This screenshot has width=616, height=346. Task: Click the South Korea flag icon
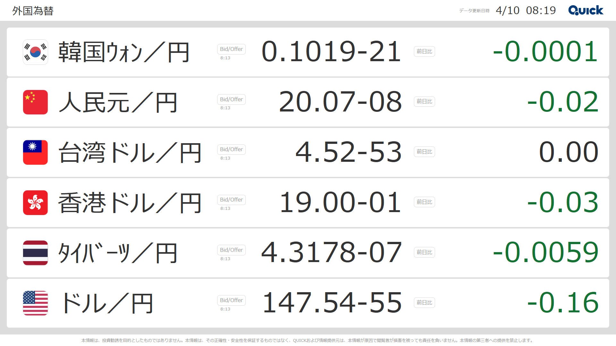35,52
